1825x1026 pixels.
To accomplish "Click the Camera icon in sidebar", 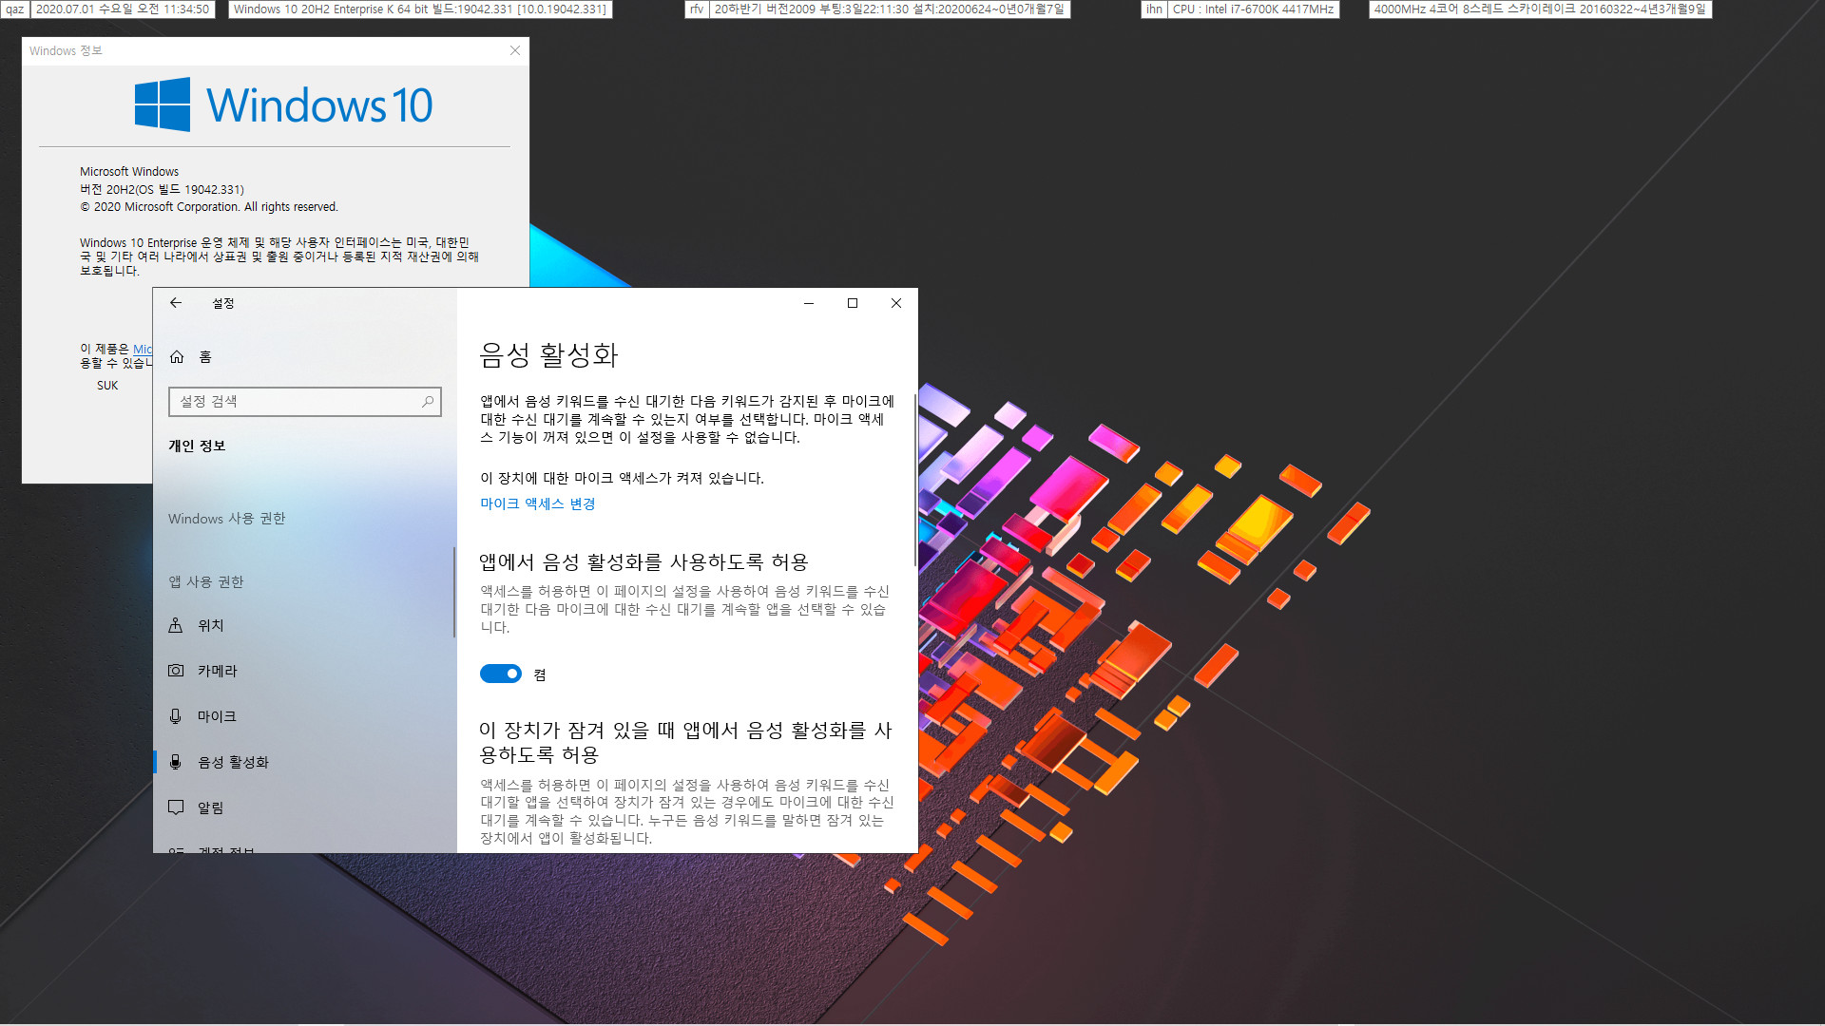I will pyautogui.click(x=176, y=671).
